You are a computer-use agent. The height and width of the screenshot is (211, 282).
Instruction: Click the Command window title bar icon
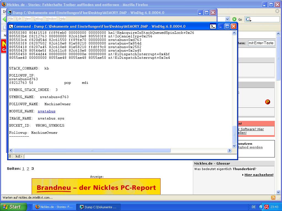[x=11, y=26]
